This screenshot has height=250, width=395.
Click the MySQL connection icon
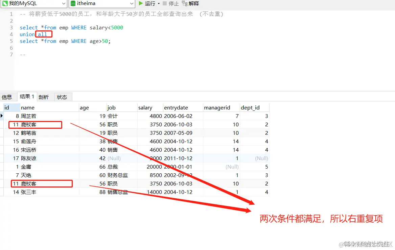[5, 3]
